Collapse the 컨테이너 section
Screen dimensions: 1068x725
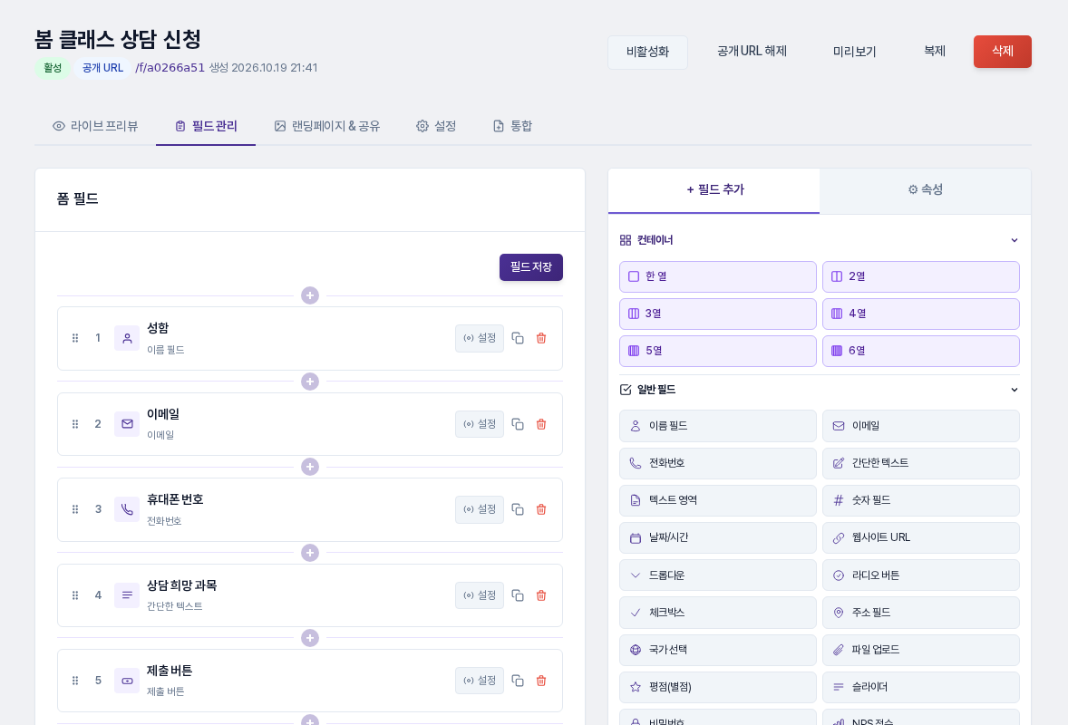click(x=1015, y=240)
